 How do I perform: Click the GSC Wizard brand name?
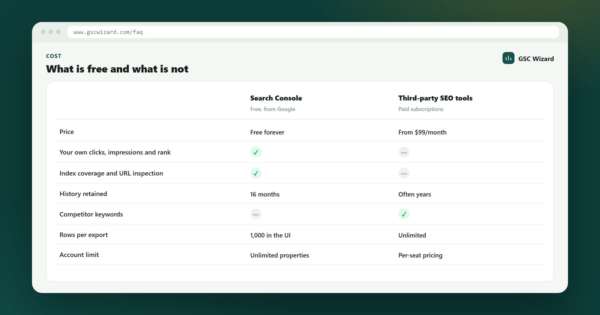point(536,59)
